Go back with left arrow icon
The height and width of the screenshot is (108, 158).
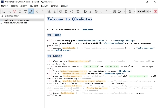(x=37, y=11)
